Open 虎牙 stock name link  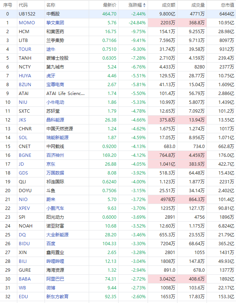click(51, 76)
